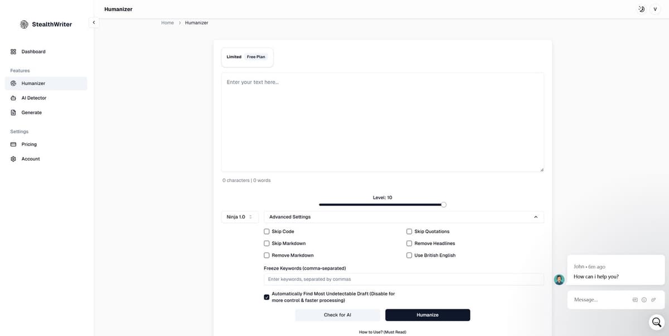The width and height of the screenshot is (669, 336).
Task: Click the Freeze Keywords input field
Action: [404, 279]
